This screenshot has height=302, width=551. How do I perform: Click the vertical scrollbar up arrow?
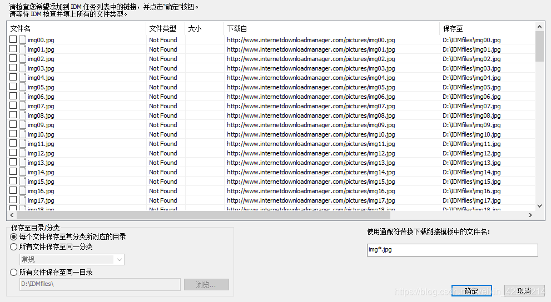click(539, 27)
